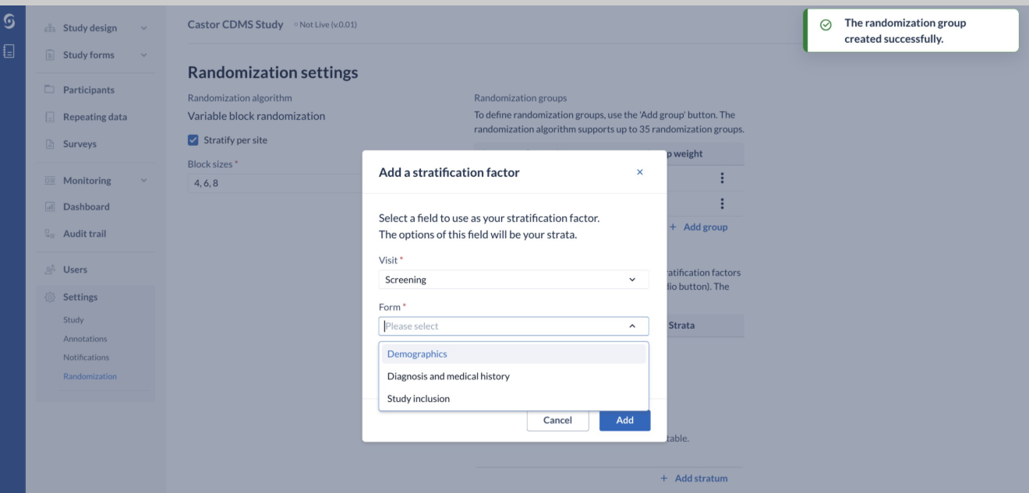Expand the Monitoring menu section
Viewport: 1029px width, 493px height.
pos(143,181)
